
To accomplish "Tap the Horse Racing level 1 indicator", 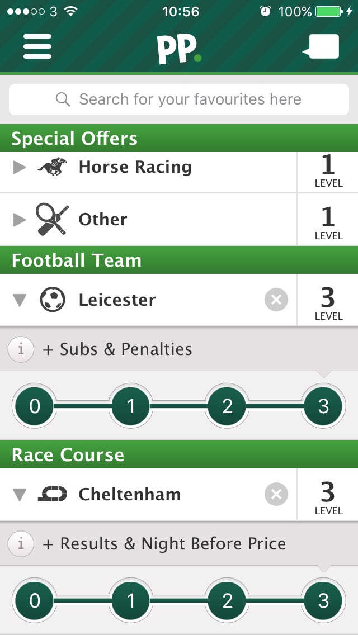I will 328,170.
